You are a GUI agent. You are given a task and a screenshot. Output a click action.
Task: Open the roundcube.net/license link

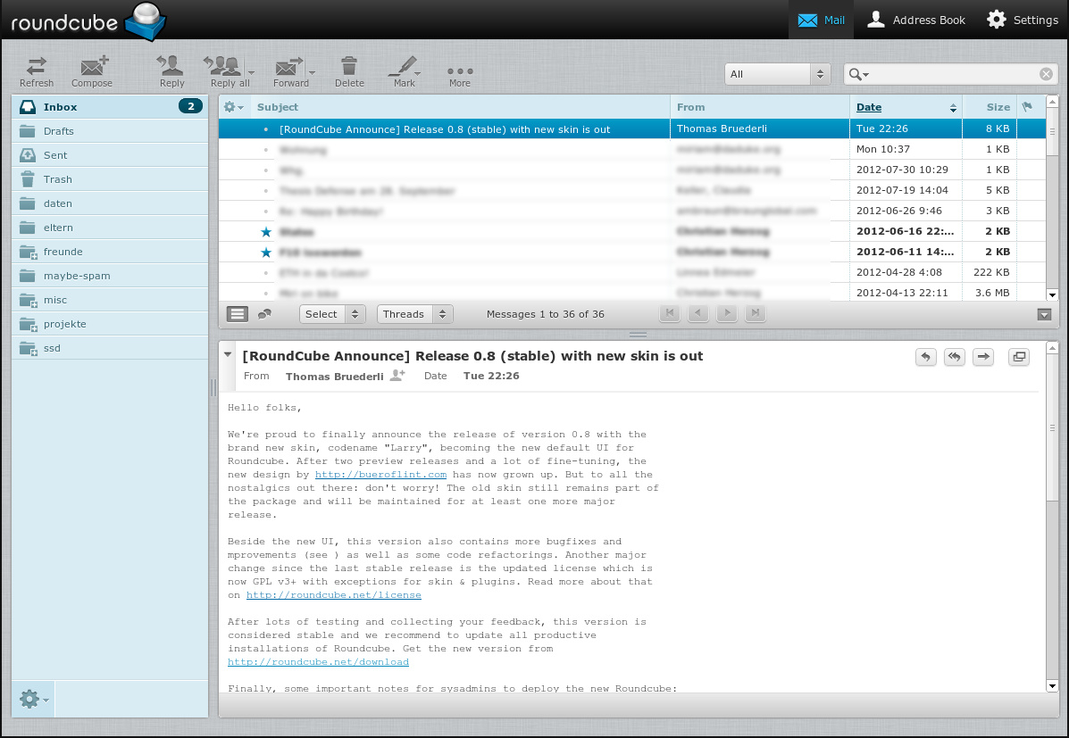point(333,595)
